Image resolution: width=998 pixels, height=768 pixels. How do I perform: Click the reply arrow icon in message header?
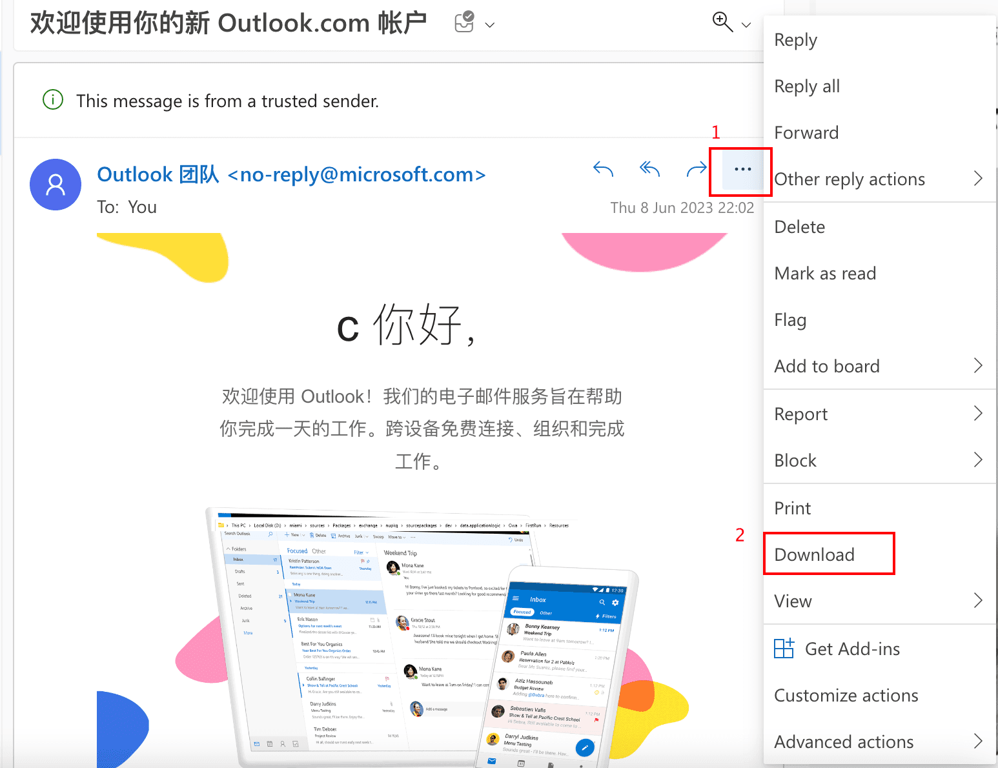click(x=603, y=170)
